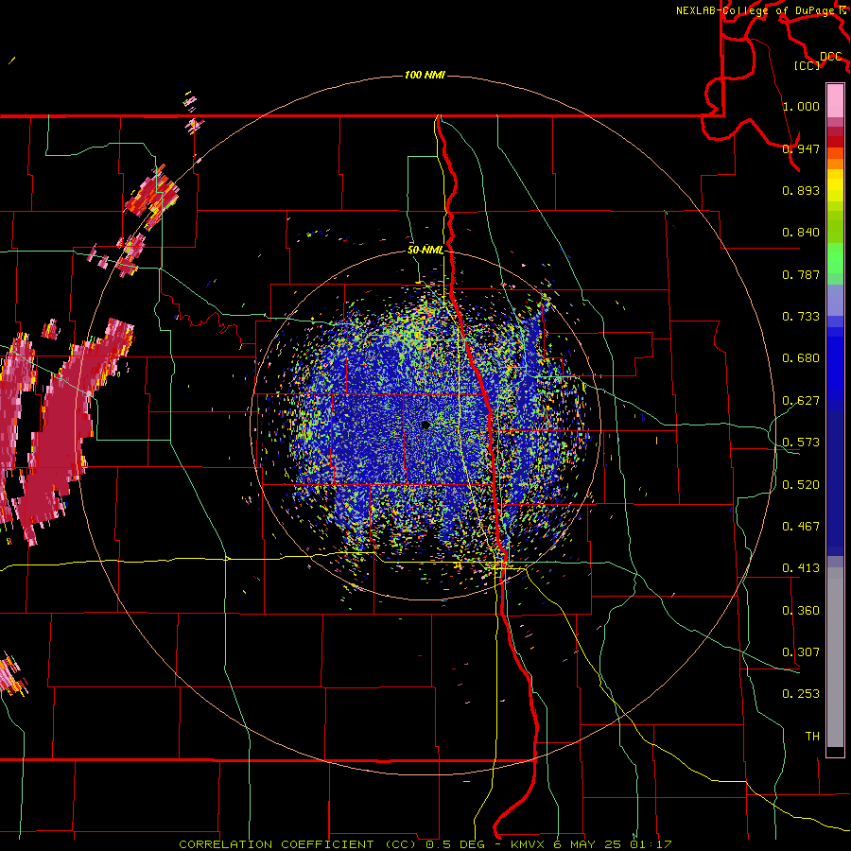This screenshot has height=851, width=851.
Task: Click the 0.787 legend value
Action: [801, 274]
